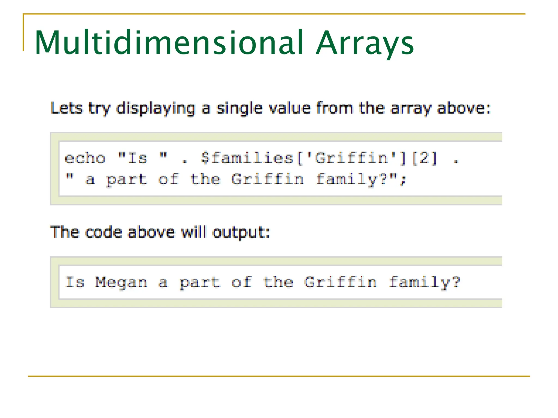The width and height of the screenshot is (558, 418).
Task: Click the [2] index in the code
Action: 424,158
